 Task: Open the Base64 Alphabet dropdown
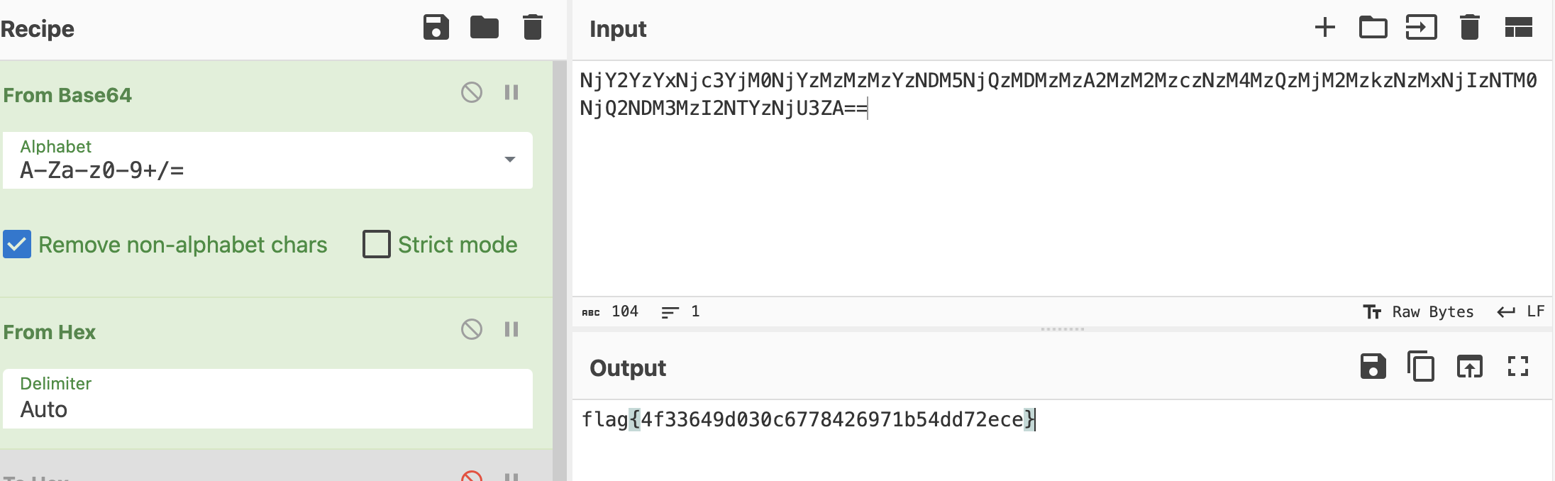pyautogui.click(x=509, y=160)
